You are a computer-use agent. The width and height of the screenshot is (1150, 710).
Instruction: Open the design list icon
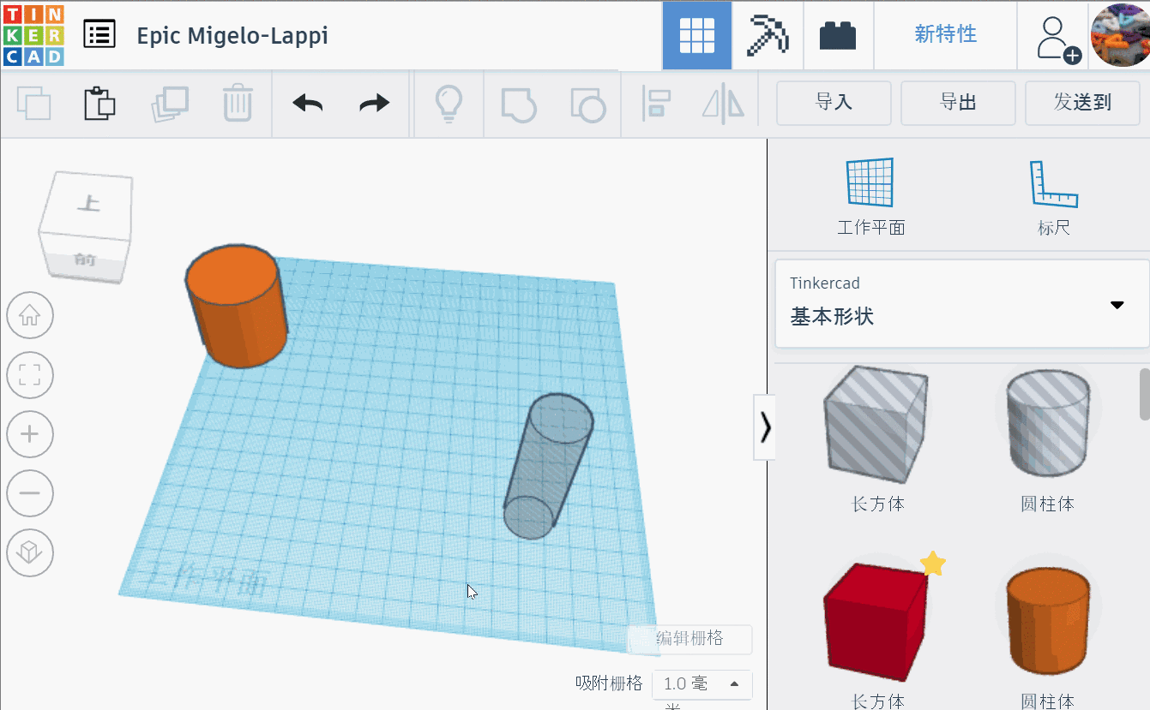tap(99, 34)
